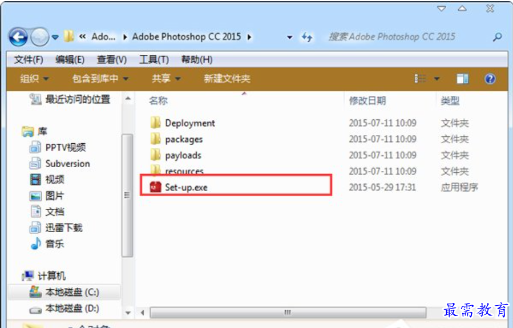This screenshot has height=328, width=513.
Task: Open the 编辑(E) menu
Action: [70, 59]
